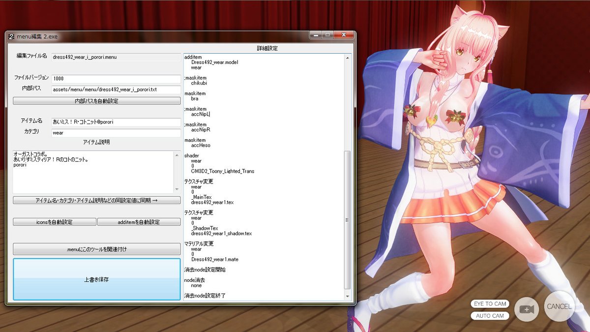The width and height of the screenshot is (590, 332).
Task: Click the sync アイテム名・カテゴリ settings button
Action: tap(97, 200)
